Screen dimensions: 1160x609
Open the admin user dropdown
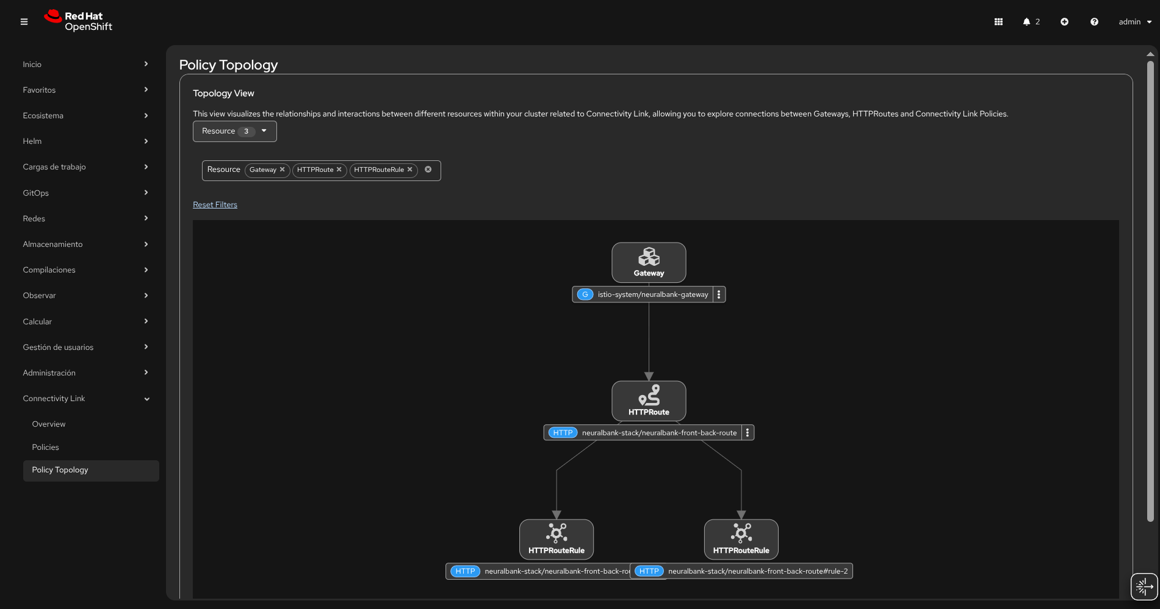[x=1135, y=22]
